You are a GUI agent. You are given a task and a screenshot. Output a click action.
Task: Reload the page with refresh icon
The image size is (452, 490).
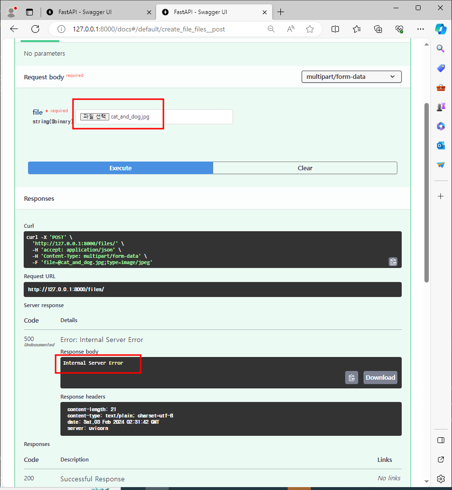(x=35, y=29)
